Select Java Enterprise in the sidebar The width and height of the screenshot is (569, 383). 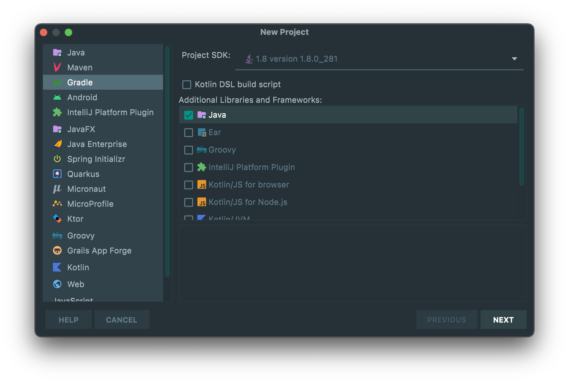tap(96, 144)
